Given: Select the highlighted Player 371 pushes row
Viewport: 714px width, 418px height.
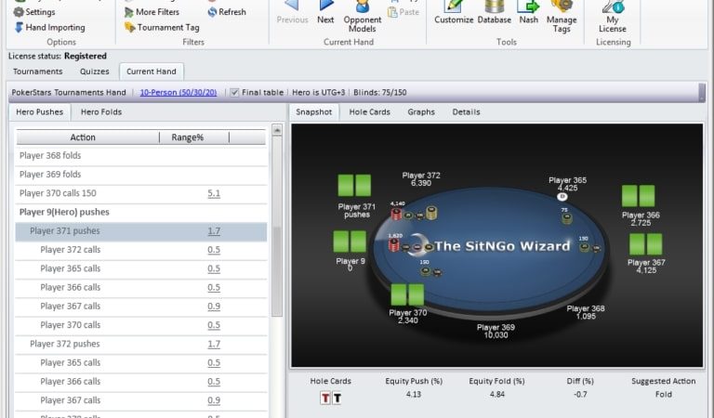Looking at the screenshot, I should click(141, 231).
